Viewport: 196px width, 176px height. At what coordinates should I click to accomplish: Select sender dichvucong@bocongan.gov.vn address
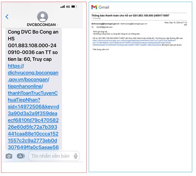[105, 24]
